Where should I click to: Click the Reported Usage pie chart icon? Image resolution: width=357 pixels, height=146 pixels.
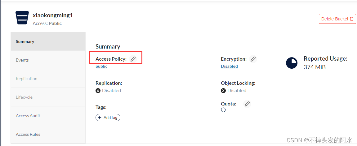292,63
